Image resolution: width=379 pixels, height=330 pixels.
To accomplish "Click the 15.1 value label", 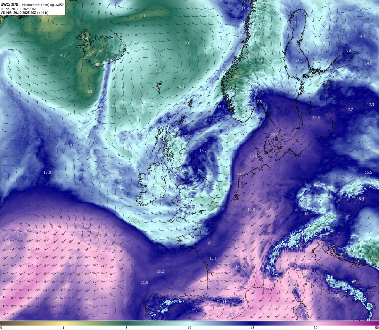I will pyautogui.click(x=213, y=258).
